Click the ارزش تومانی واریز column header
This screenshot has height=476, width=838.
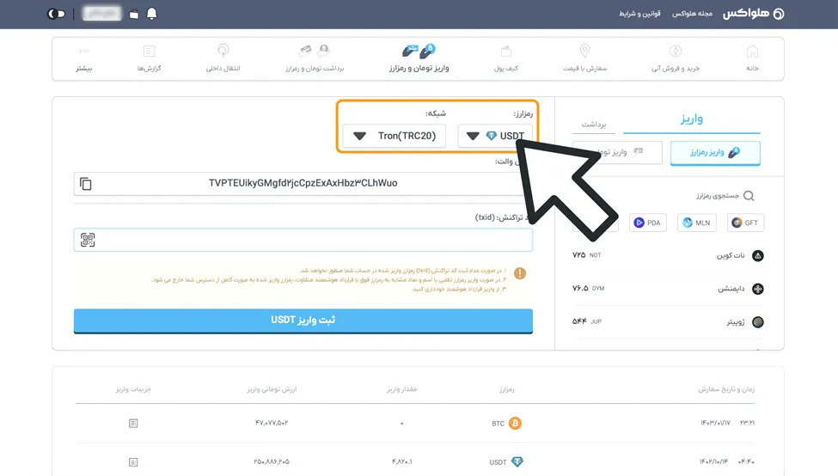tap(272, 389)
